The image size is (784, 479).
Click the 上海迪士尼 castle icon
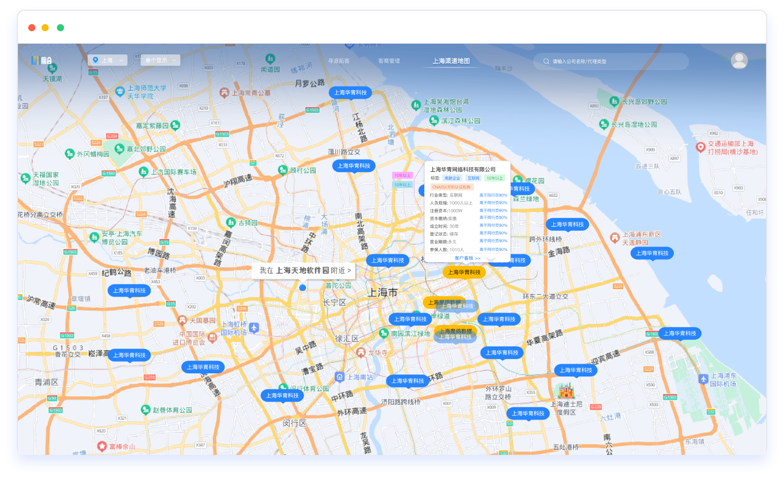[566, 391]
